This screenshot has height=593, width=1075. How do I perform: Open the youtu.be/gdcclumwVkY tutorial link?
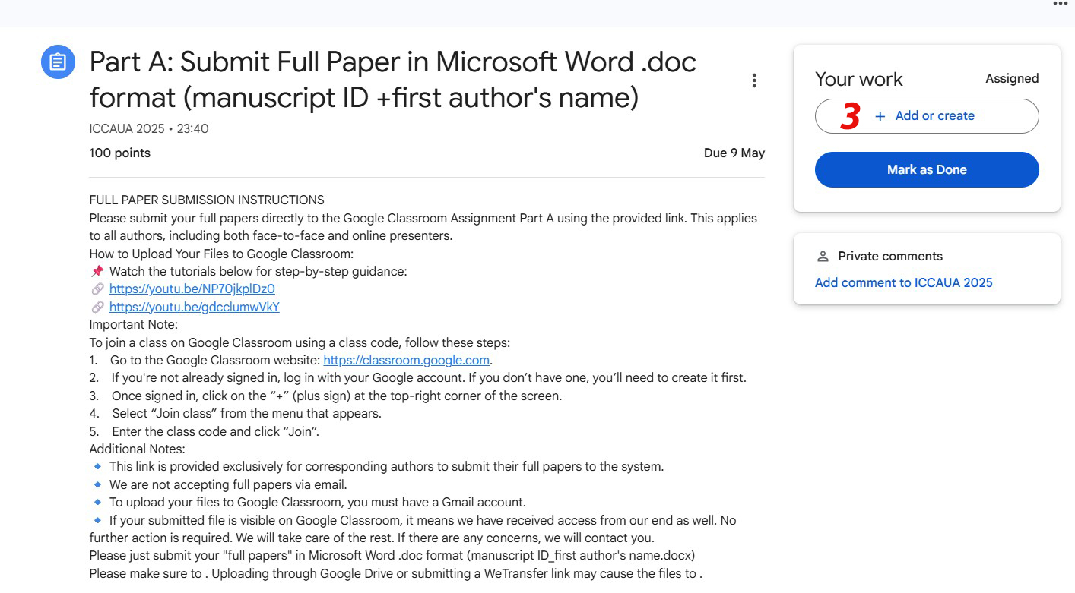(194, 308)
